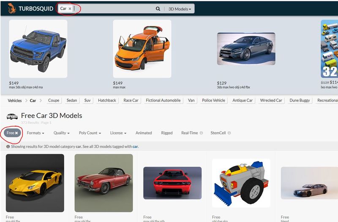Click the Free Car 3D Models heading
This screenshot has width=338, height=222.
pos(52,115)
